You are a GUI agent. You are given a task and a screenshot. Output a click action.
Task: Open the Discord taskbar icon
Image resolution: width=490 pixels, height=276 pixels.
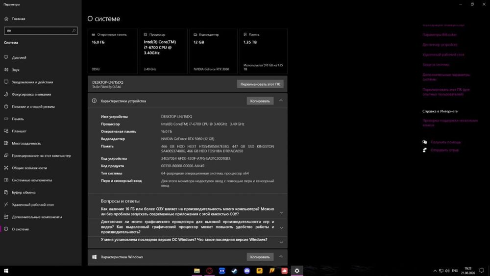[x=247, y=271]
